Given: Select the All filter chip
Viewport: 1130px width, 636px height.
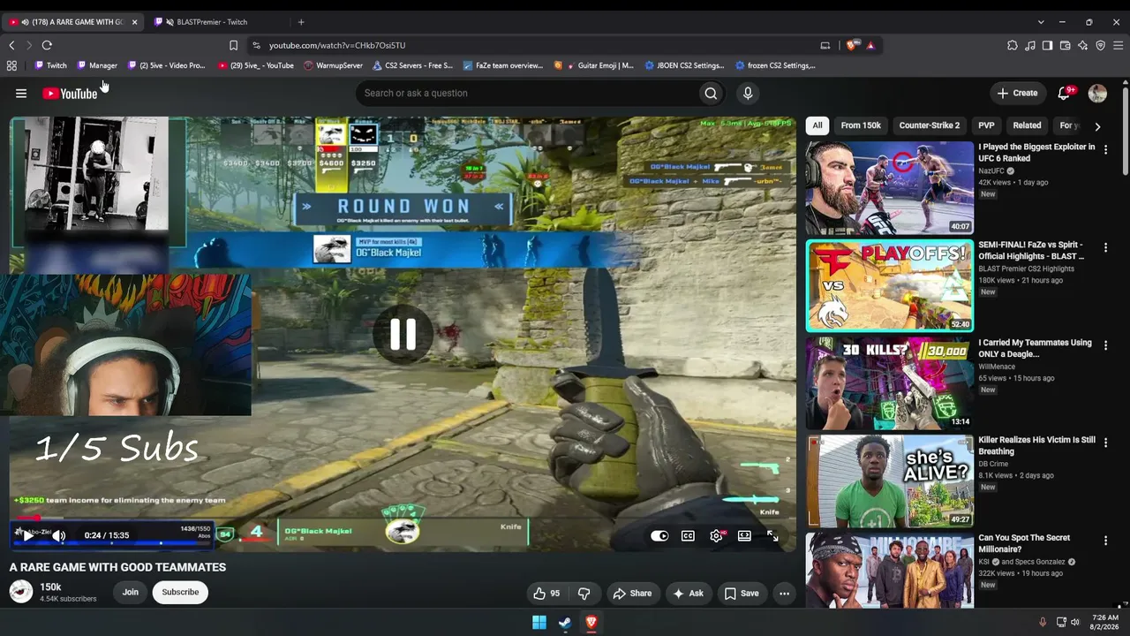Looking at the screenshot, I should (817, 125).
